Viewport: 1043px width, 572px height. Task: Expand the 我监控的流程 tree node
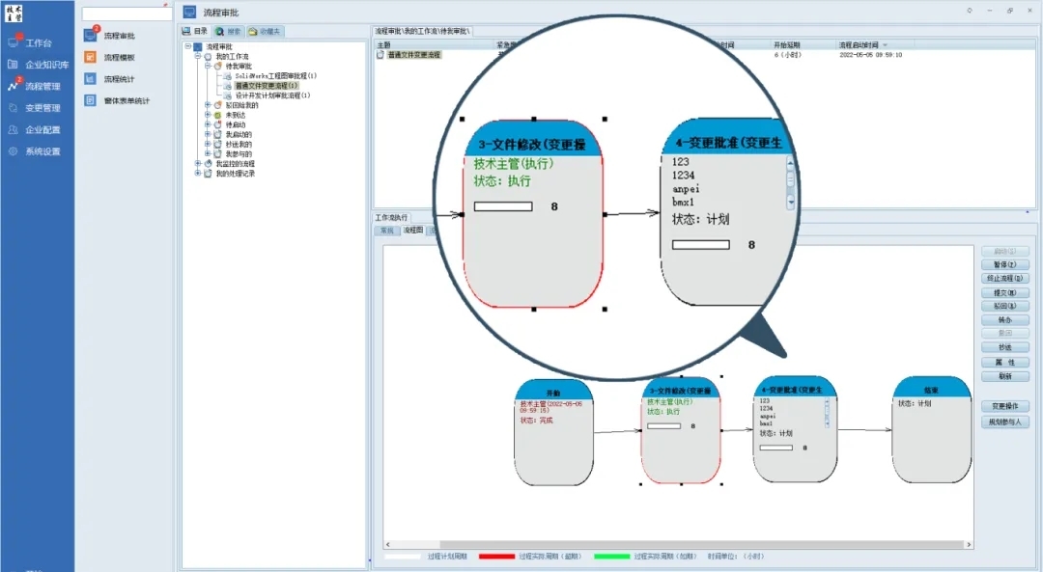pos(198,164)
